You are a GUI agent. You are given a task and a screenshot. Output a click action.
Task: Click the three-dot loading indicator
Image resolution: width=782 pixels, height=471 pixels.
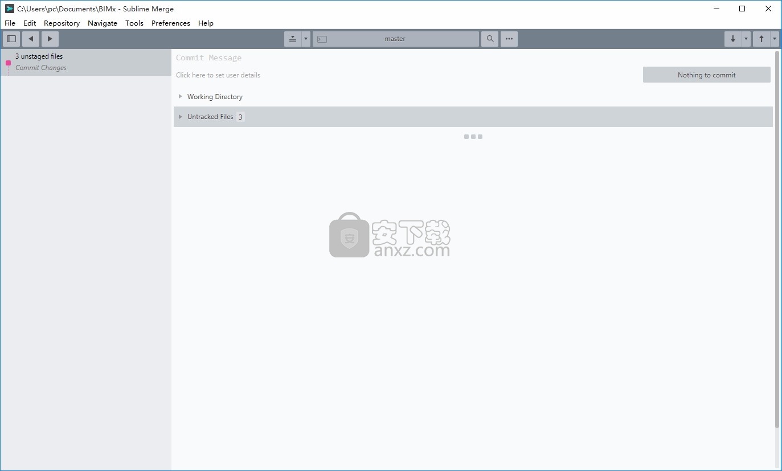point(473,137)
